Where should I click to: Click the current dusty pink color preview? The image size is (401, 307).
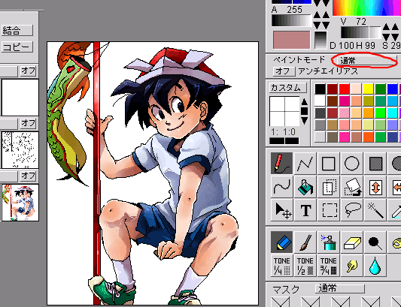[x=292, y=40]
